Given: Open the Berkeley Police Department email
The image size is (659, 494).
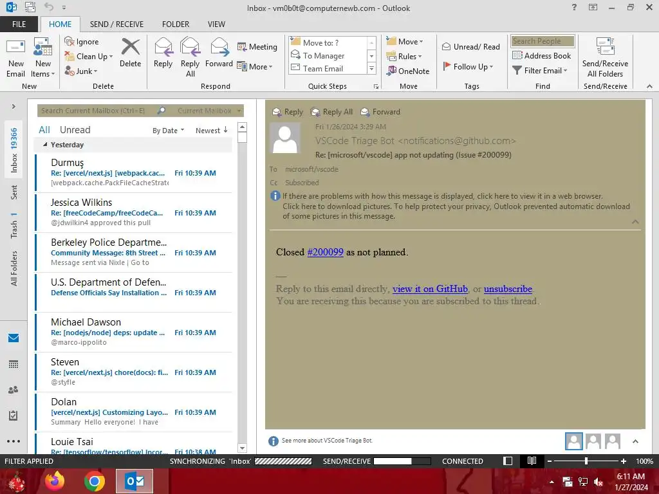Looking at the screenshot, I should [134, 252].
